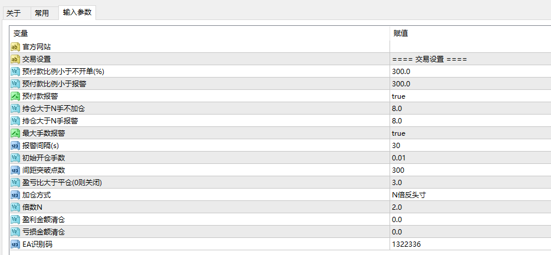Viewport: 551px width, 255px height.
Task: Select the 123 icon next to EA识别码
Action: [x=15, y=244]
